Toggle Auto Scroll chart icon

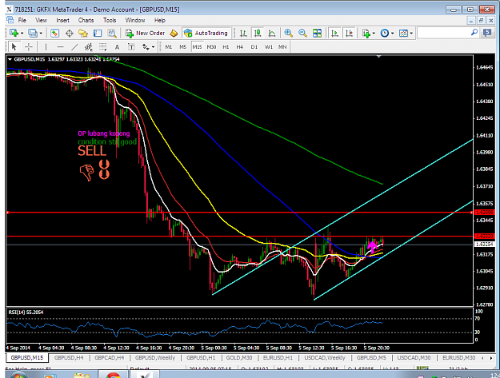pos(335,33)
